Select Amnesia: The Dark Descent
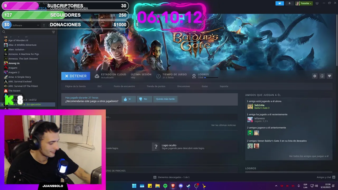The height and width of the screenshot is (190, 338). 23,59
